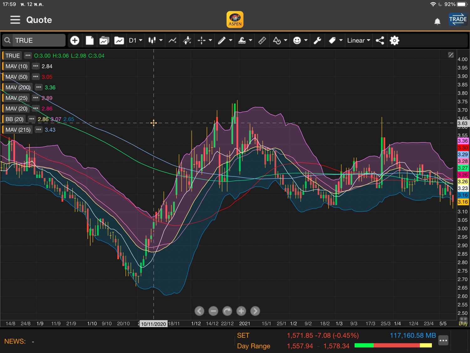470x353 pixels.
Task: Toggle the MAV (10) indicator label
Action: click(x=17, y=66)
